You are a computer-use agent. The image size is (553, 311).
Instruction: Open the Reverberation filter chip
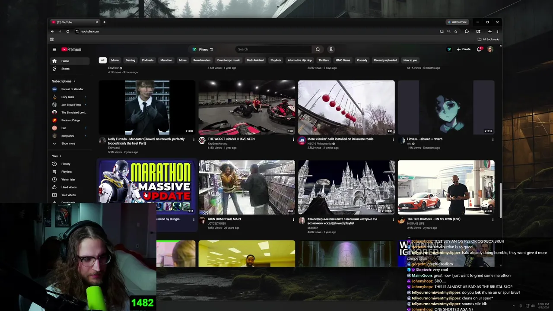click(x=202, y=60)
